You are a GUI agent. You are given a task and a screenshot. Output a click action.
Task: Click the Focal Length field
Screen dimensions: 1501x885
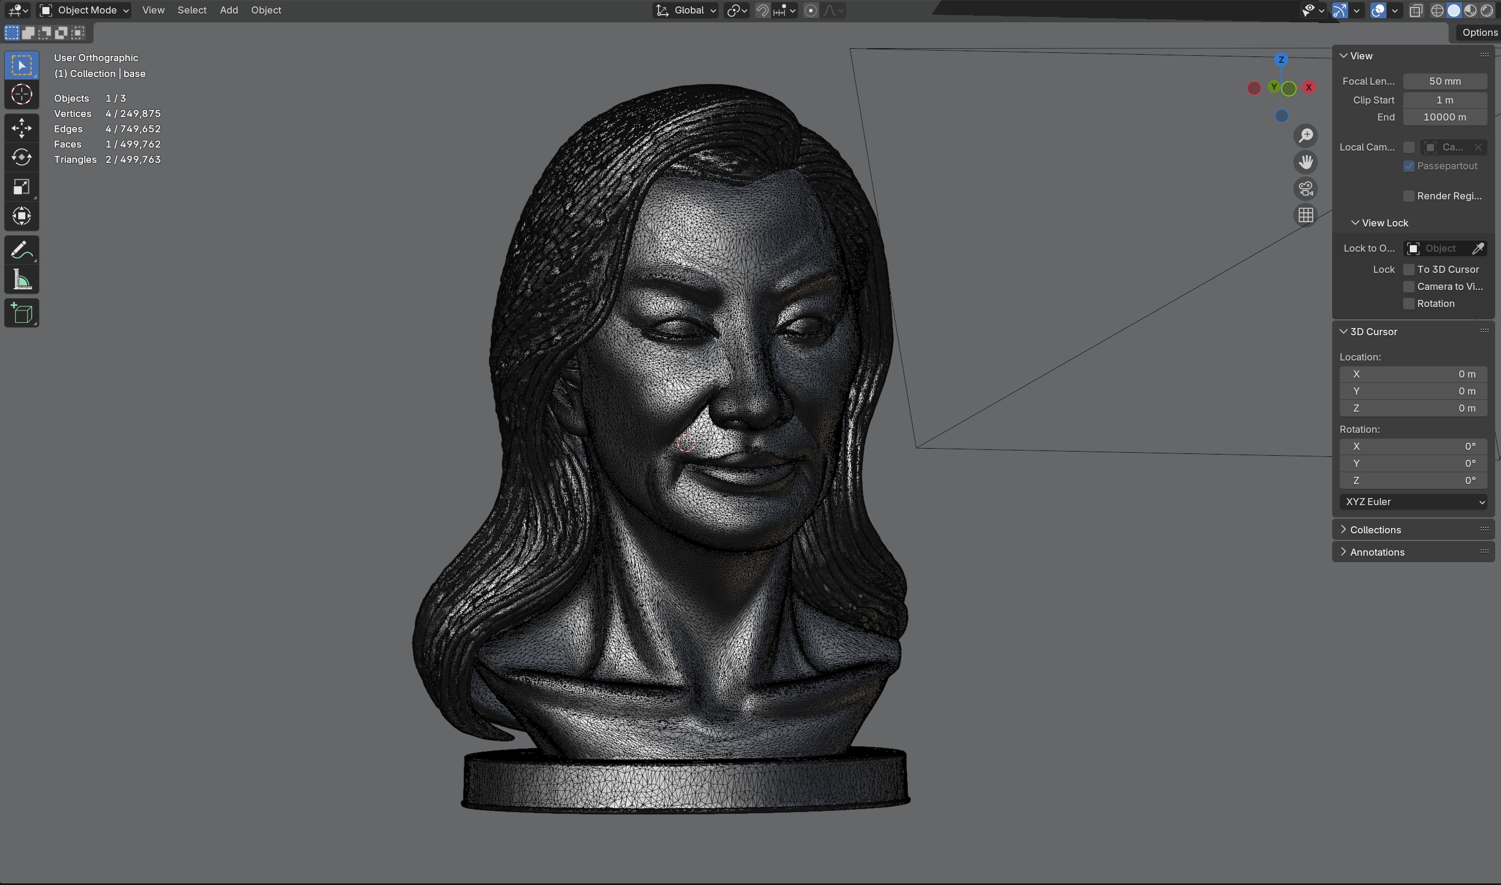pyautogui.click(x=1444, y=81)
